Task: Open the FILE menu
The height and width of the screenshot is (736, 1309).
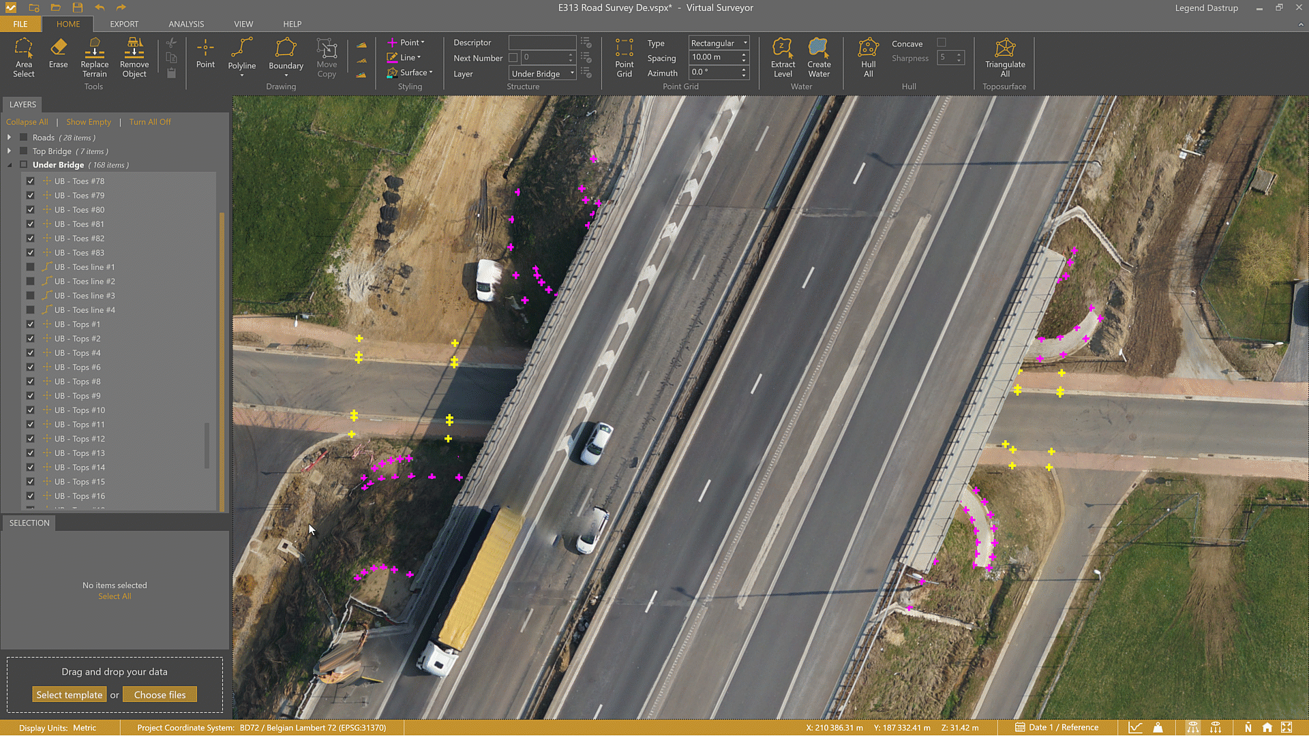Action: pyautogui.click(x=20, y=24)
